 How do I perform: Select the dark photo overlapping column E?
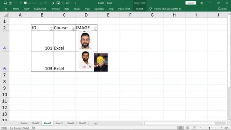click(101, 62)
